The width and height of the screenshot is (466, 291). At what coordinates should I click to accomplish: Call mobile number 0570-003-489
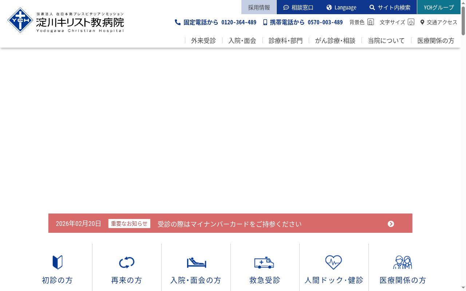click(325, 22)
